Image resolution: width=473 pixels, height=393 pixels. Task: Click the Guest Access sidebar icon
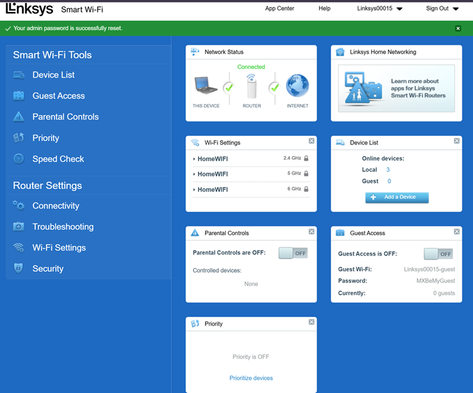click(x=19, y=96)
